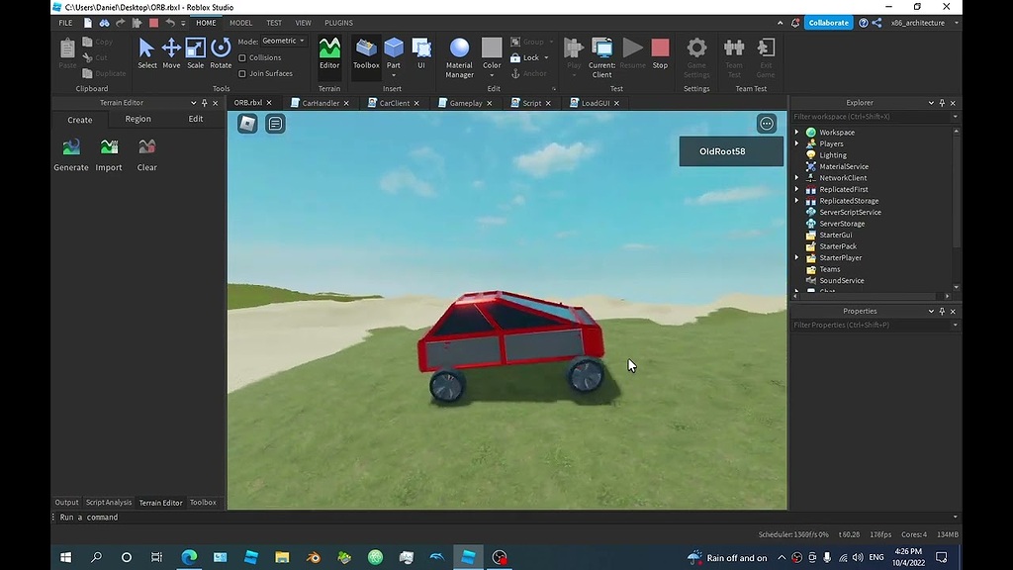Open the Mode Geometric dropdown
Viewport: 1013px width, 570px height.
(x=285, y=42)
